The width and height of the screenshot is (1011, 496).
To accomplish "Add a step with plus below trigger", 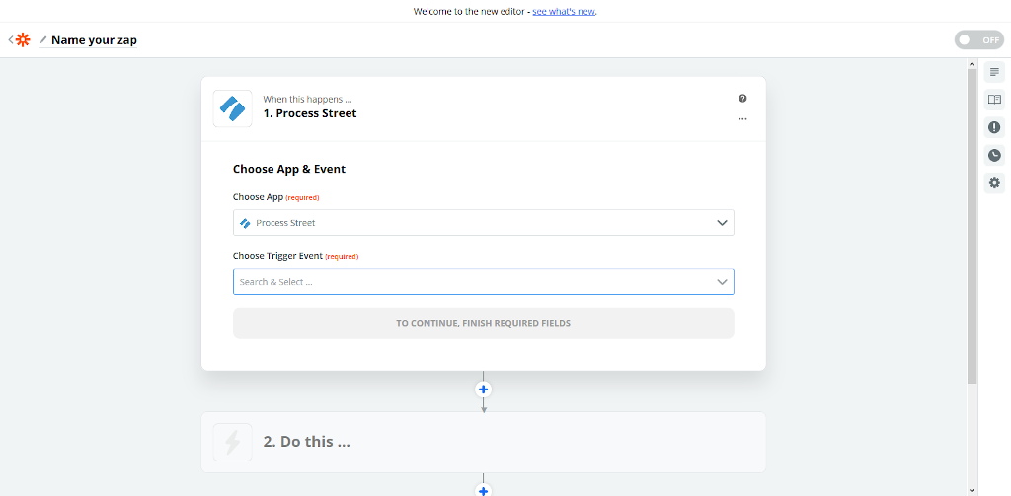I will coord(483,390).
